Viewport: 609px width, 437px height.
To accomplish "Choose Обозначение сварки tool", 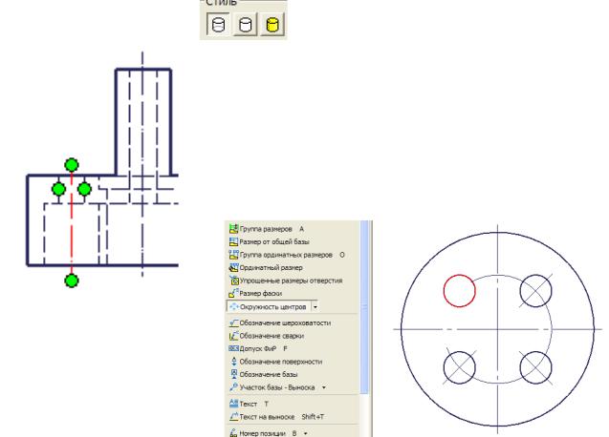I will click(x=267, y=336).
